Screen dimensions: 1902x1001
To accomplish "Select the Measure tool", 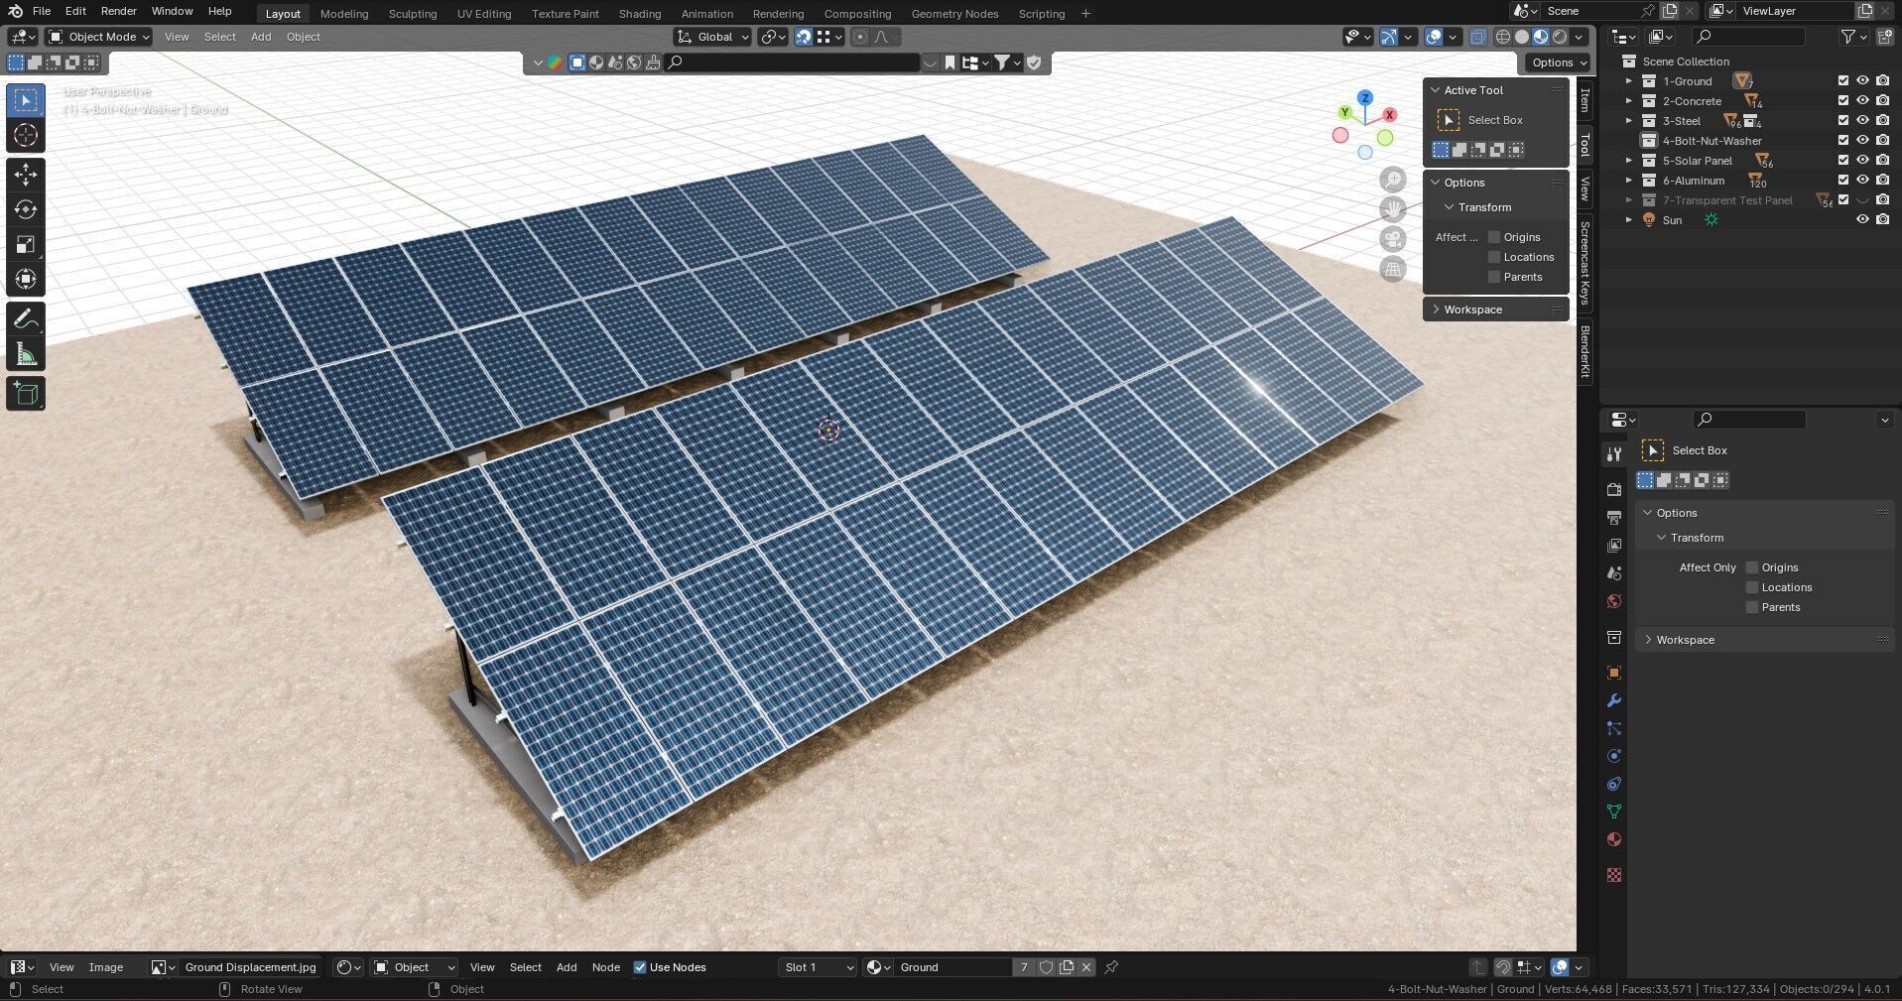I will 26,354.
